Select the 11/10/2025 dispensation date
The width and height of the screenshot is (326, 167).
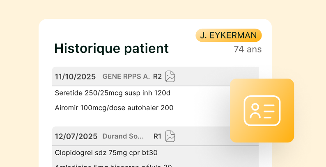pos(75,77)
